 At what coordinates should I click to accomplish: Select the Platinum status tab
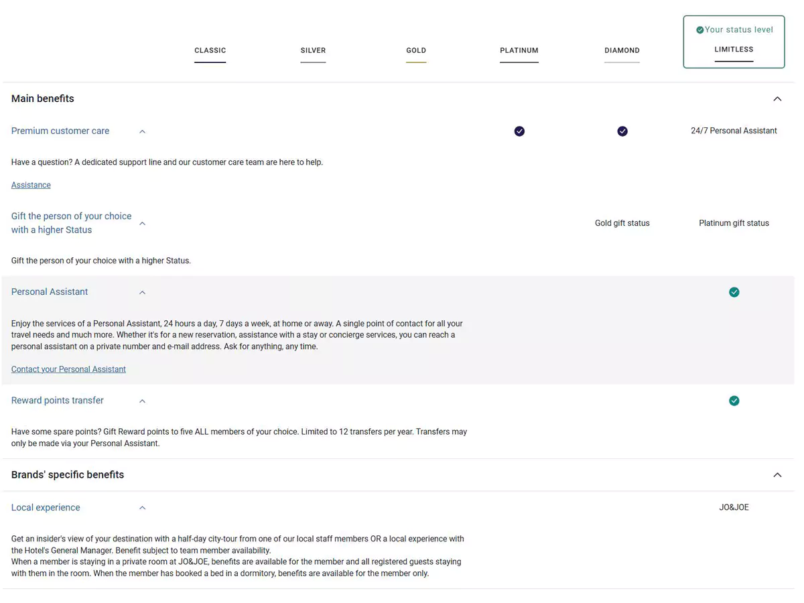(x=519, y=50)
